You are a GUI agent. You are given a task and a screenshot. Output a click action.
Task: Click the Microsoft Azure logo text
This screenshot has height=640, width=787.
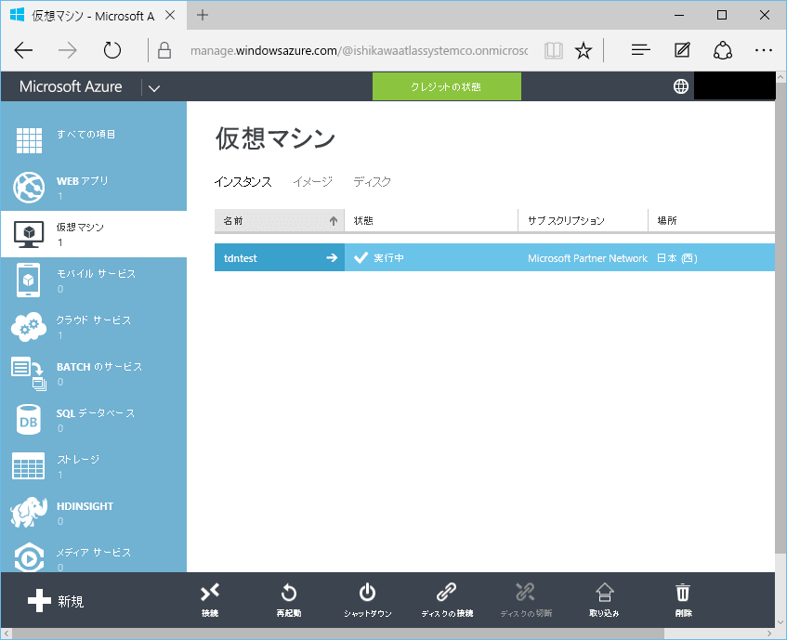pyautogui.click(x=71, y=86)
